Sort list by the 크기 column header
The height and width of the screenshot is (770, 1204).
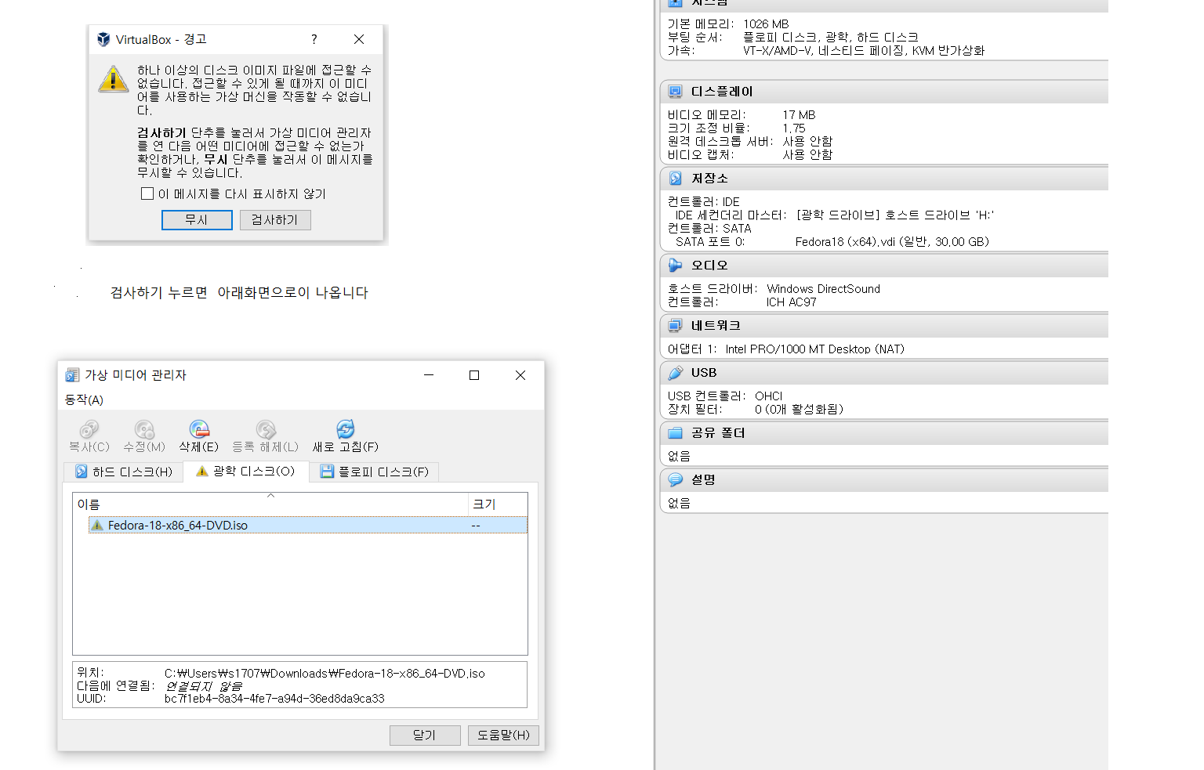pos(498,504)
